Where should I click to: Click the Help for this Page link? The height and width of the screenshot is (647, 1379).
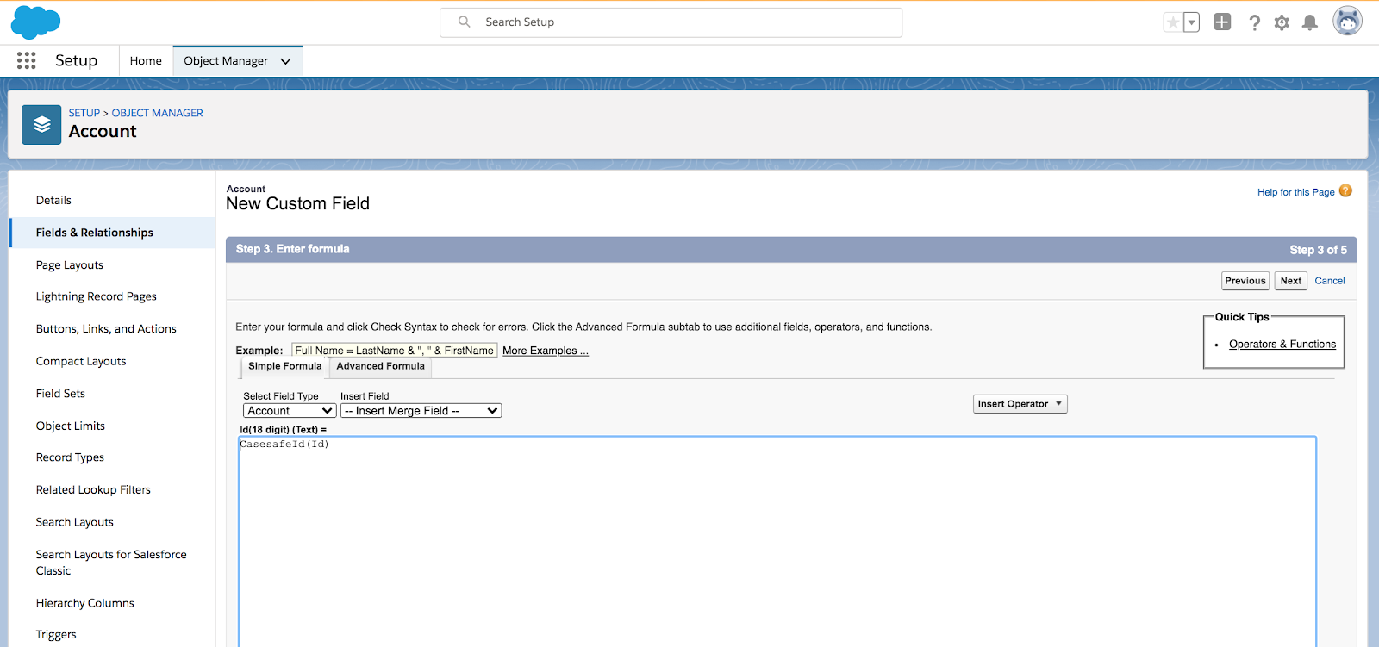pyautogui.click(x=1295, y=192)
